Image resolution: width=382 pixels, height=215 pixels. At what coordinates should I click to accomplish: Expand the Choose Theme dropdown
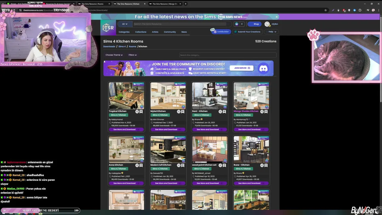(114, 55)
